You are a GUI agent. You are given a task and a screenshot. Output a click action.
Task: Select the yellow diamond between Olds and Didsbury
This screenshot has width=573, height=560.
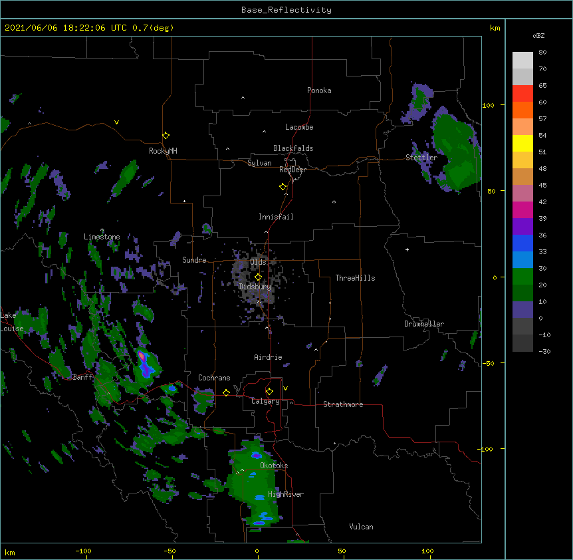click(258, 277)
